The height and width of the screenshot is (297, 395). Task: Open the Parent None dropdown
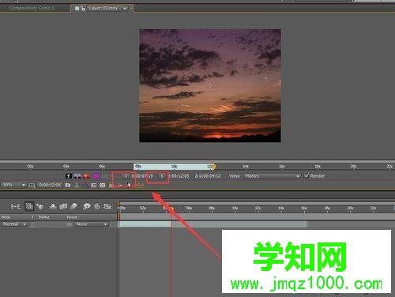[92, 224]
